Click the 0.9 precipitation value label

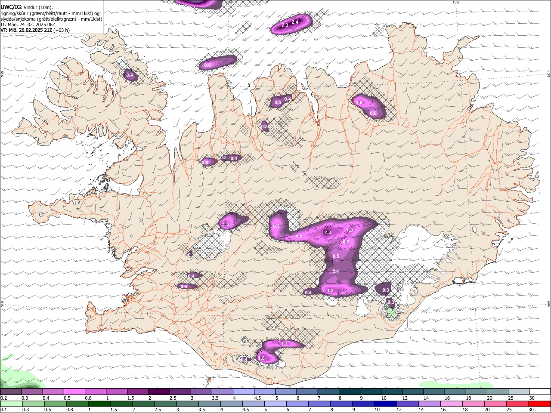(346, 242)
